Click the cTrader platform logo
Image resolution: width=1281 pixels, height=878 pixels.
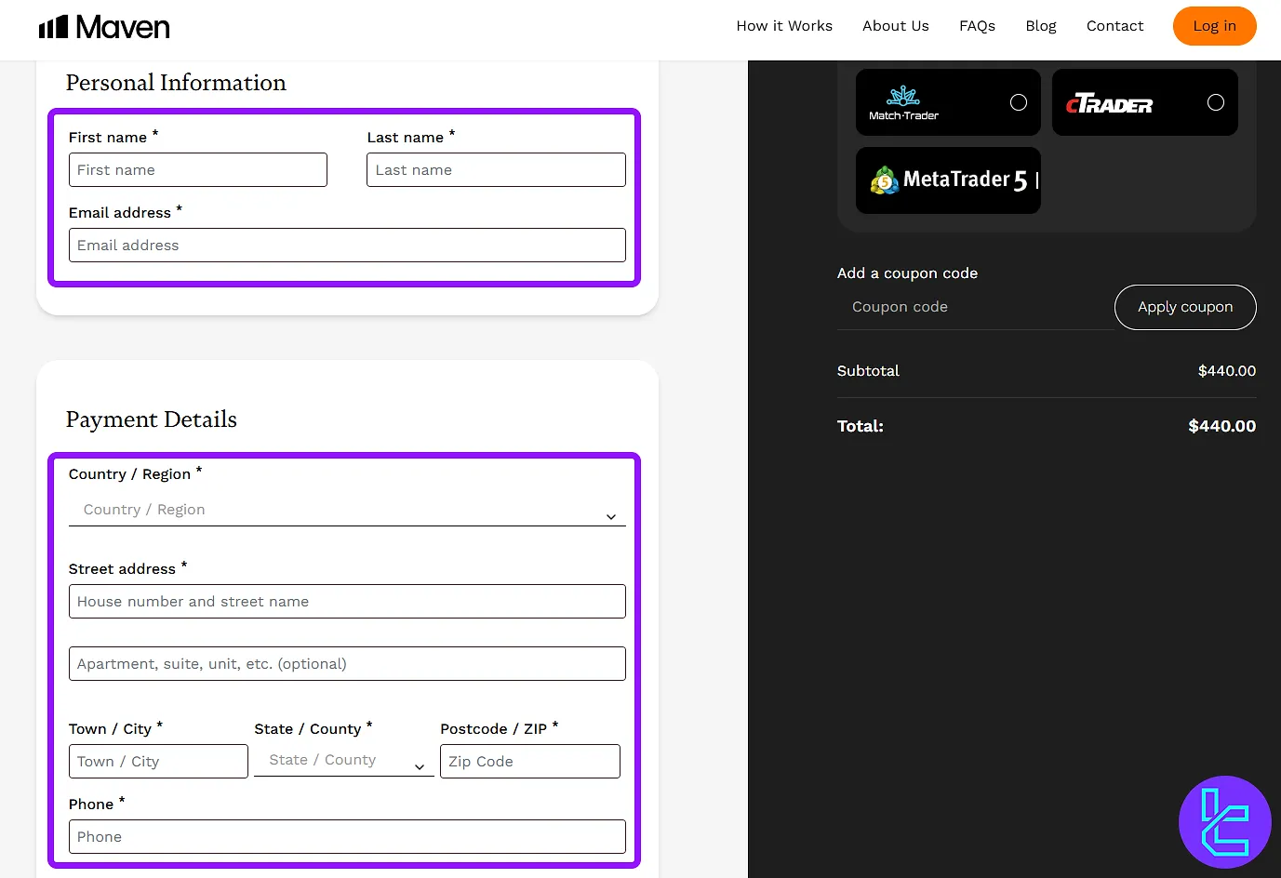1109,104
